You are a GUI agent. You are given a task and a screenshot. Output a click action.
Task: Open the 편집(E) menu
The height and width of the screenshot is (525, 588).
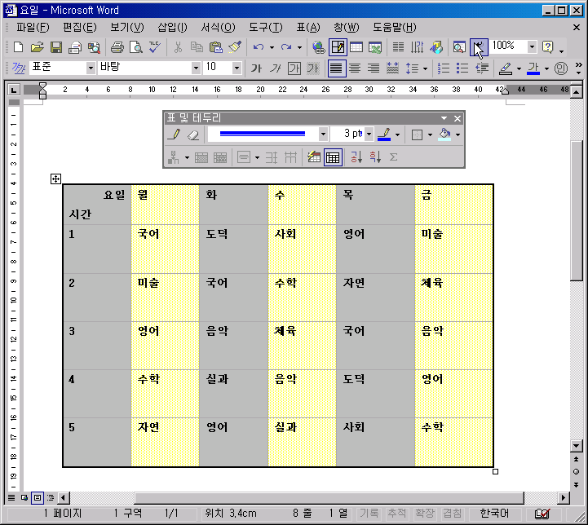click(79, 28)
